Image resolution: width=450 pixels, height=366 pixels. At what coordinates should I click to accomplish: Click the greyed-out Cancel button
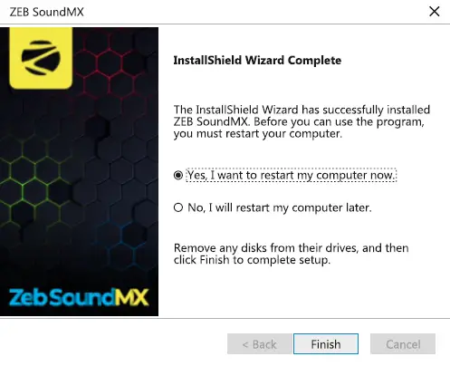(403, 344)
